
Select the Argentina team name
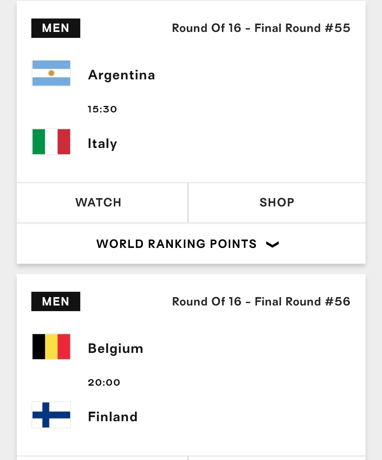click(x=121, y=75)
